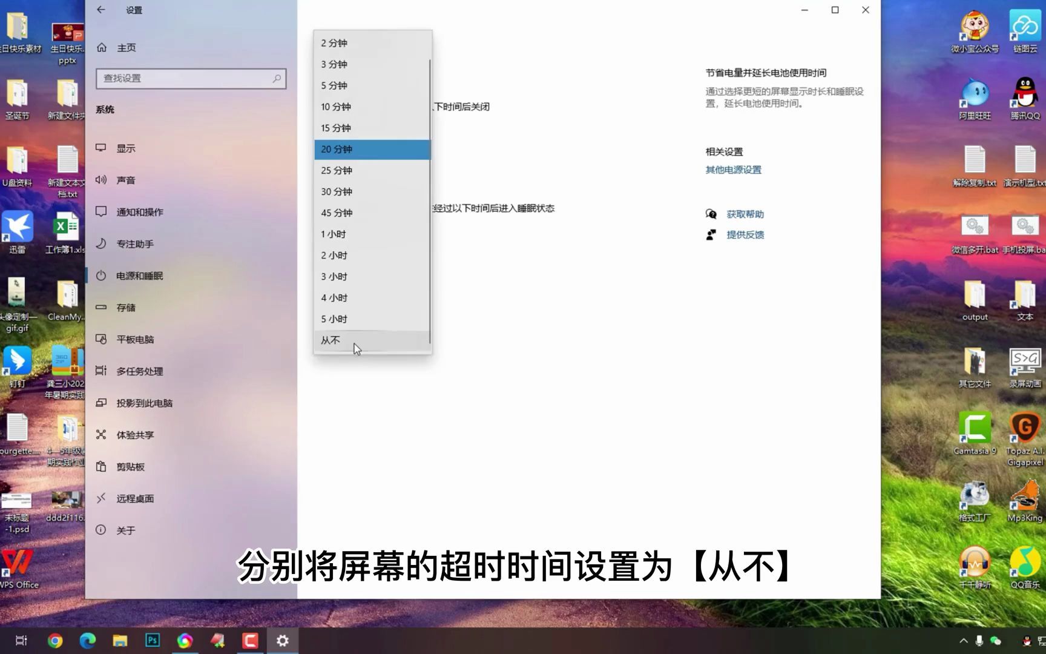This screenshot has width=1046, height=654.
Task: Choose 25 分钟 in the list
Action: (x=372, y=170)
